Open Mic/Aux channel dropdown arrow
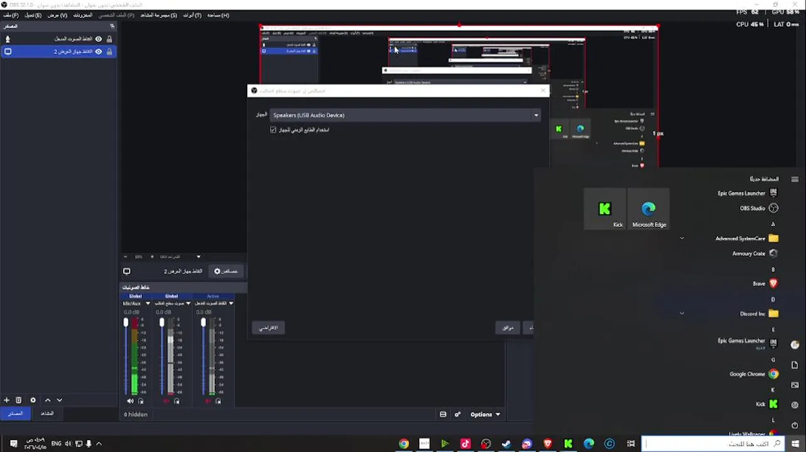Image resolution: width=806 pixels, height=452 pixels. point(148,303)
